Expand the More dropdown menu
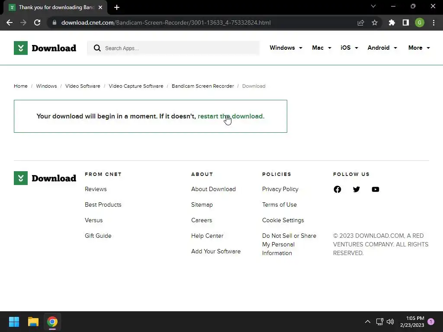443x332 pixels. click(x=419, y=48)
